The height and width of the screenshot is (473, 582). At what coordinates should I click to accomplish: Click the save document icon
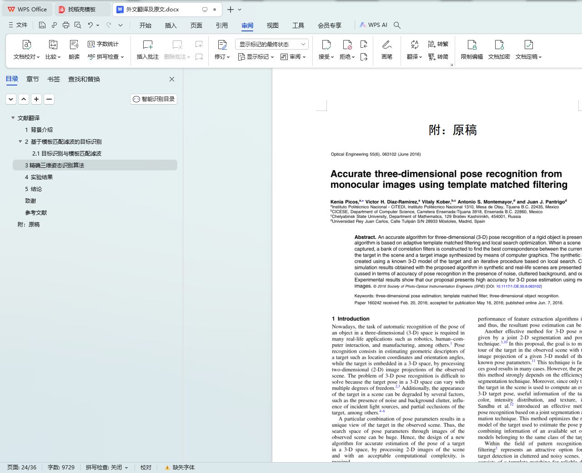click(x=42, y=25)
